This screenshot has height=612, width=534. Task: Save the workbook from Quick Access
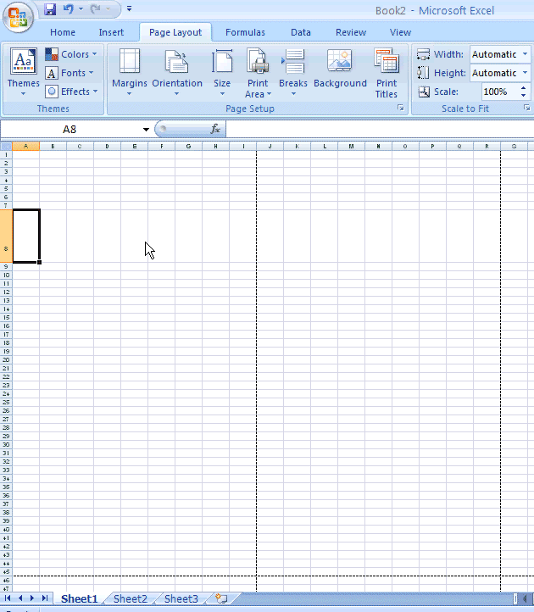[x=50, y=9]
